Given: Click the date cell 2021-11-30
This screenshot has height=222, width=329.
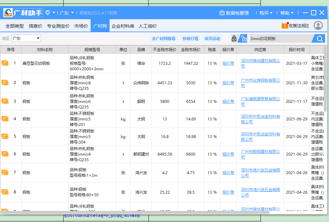Looking at the screenshot, I should pos(297,83).
